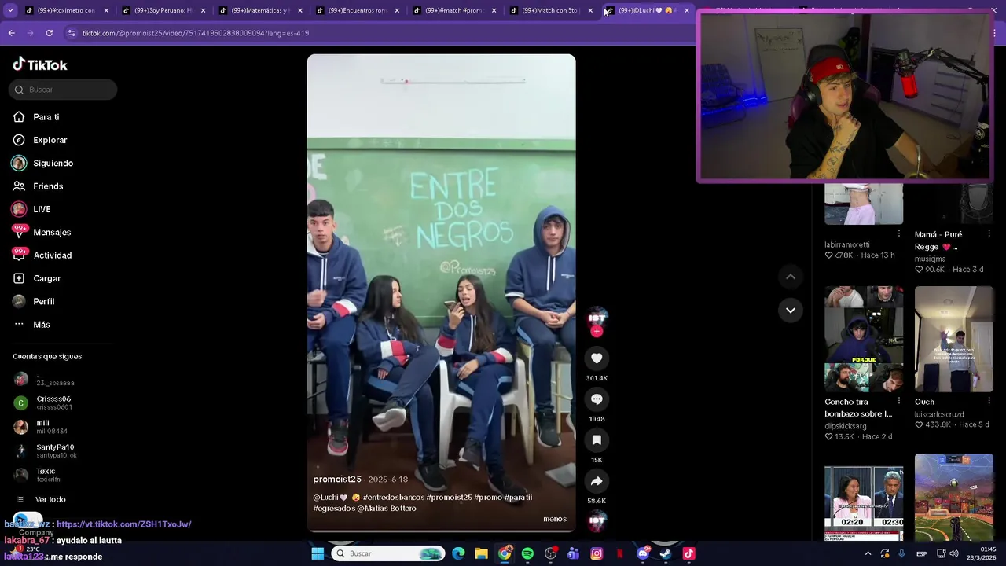Switch to the #match #promo tab

(x=454, y=10)
